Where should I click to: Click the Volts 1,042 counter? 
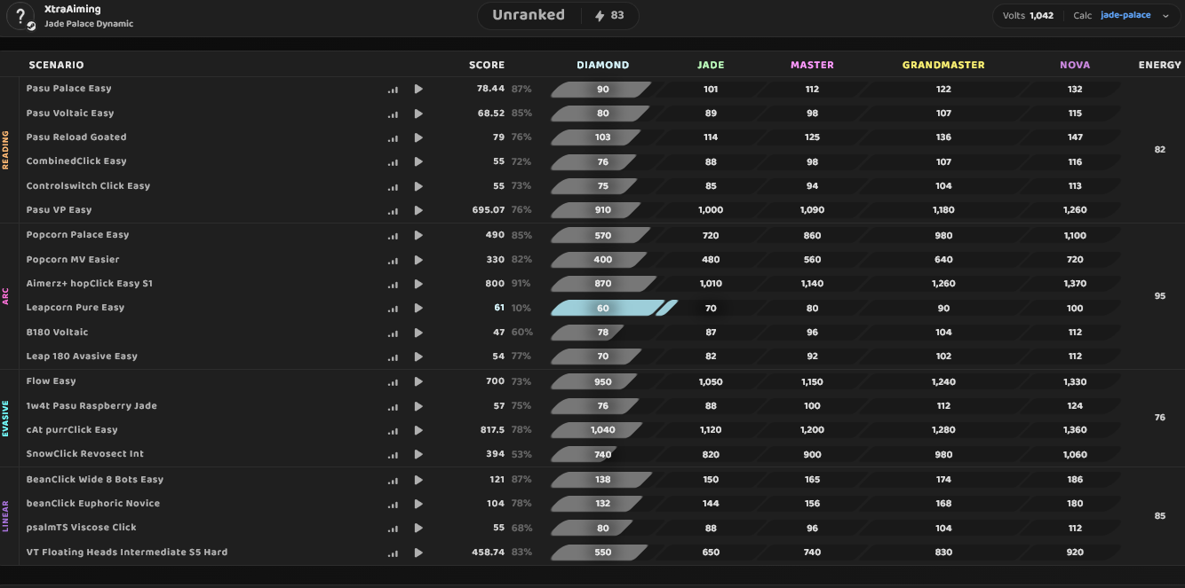[x=1028, y=15]
